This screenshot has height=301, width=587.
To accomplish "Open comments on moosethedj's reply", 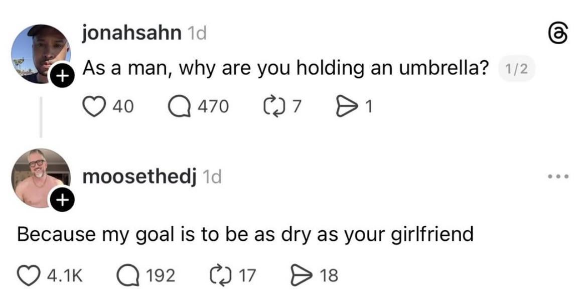I will click(127, 275).
